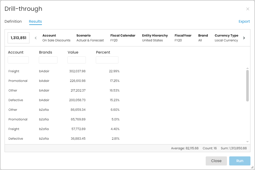Focus the Value filter input
This screenshot has height=170, width=255.
[x=76, y=60]
